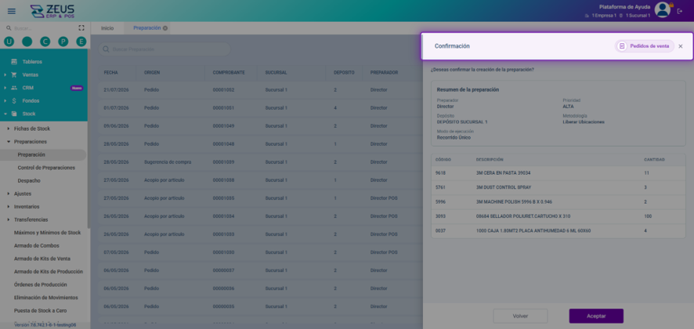Open Armado de Kits de Producción

[x=49, y=272]
